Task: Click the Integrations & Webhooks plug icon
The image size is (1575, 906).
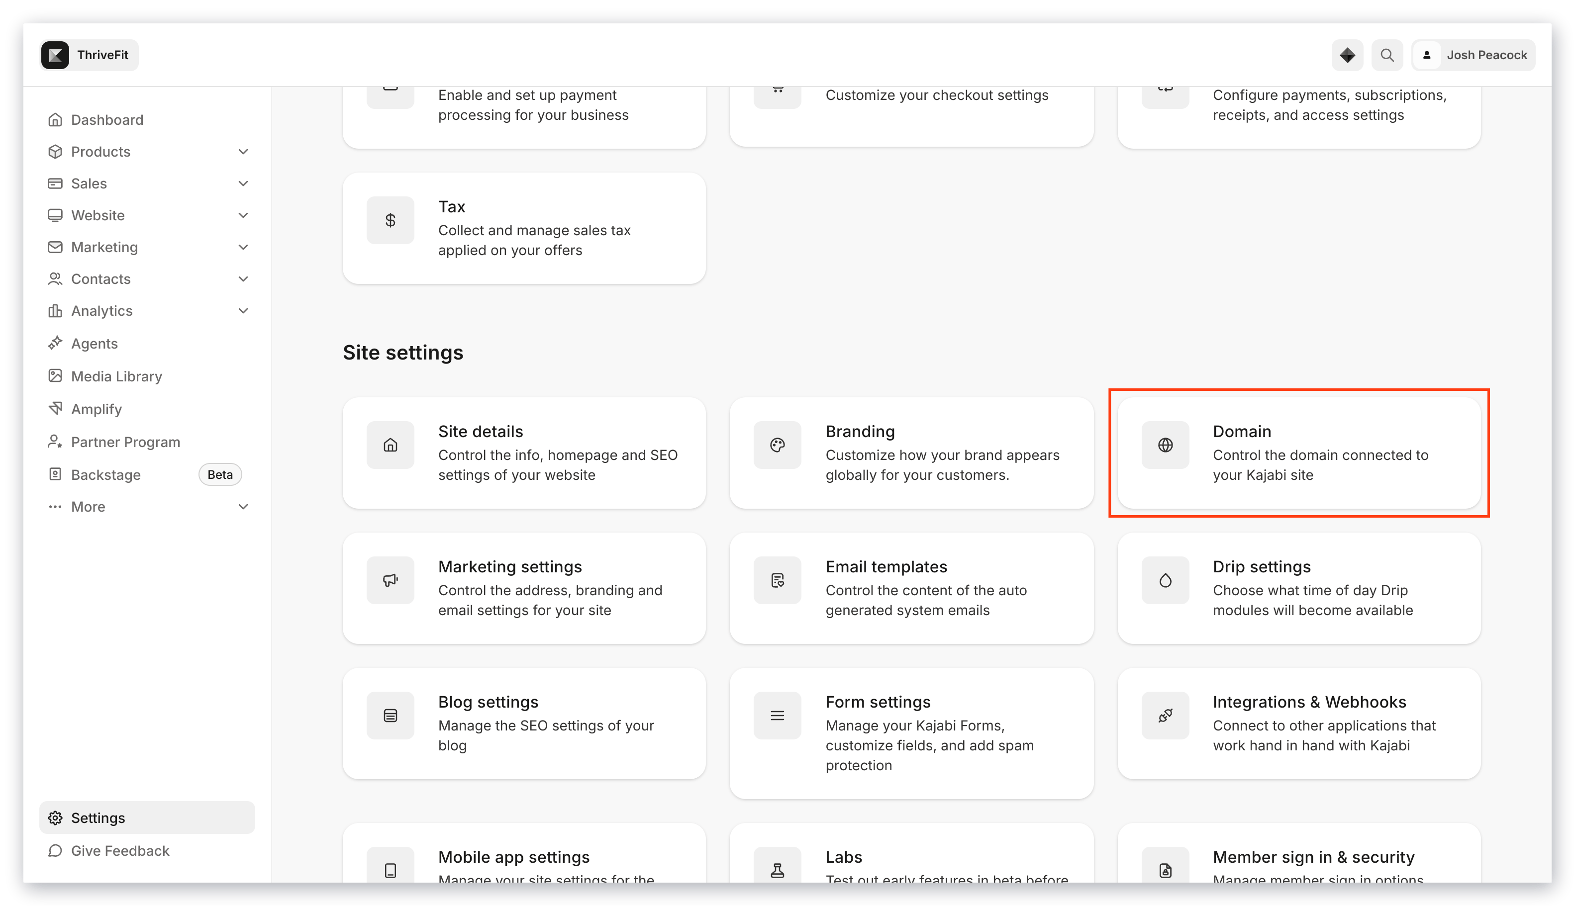Action: (1166, 716)
